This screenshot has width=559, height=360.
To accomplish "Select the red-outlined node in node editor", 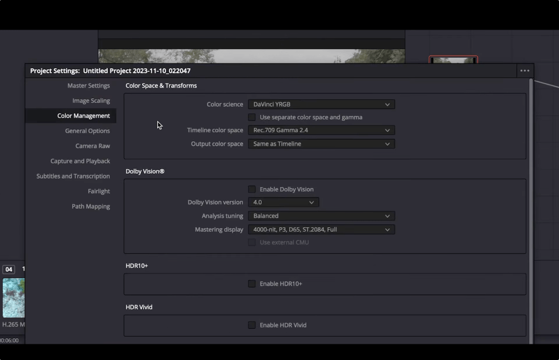I will point(453,60).
